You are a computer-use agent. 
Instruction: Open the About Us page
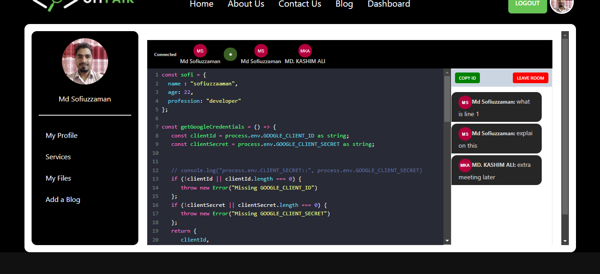pyautogui.click(x=246, y=4)
